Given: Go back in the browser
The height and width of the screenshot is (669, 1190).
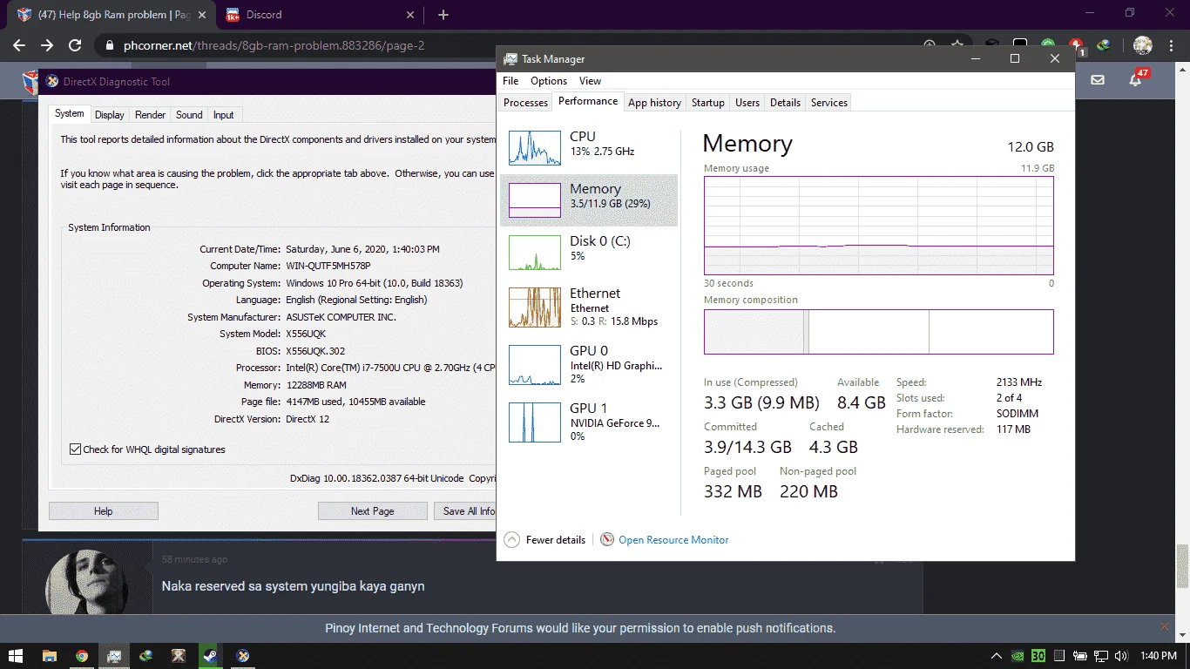Looking at the screenshot, I should [x=19, y=45].
